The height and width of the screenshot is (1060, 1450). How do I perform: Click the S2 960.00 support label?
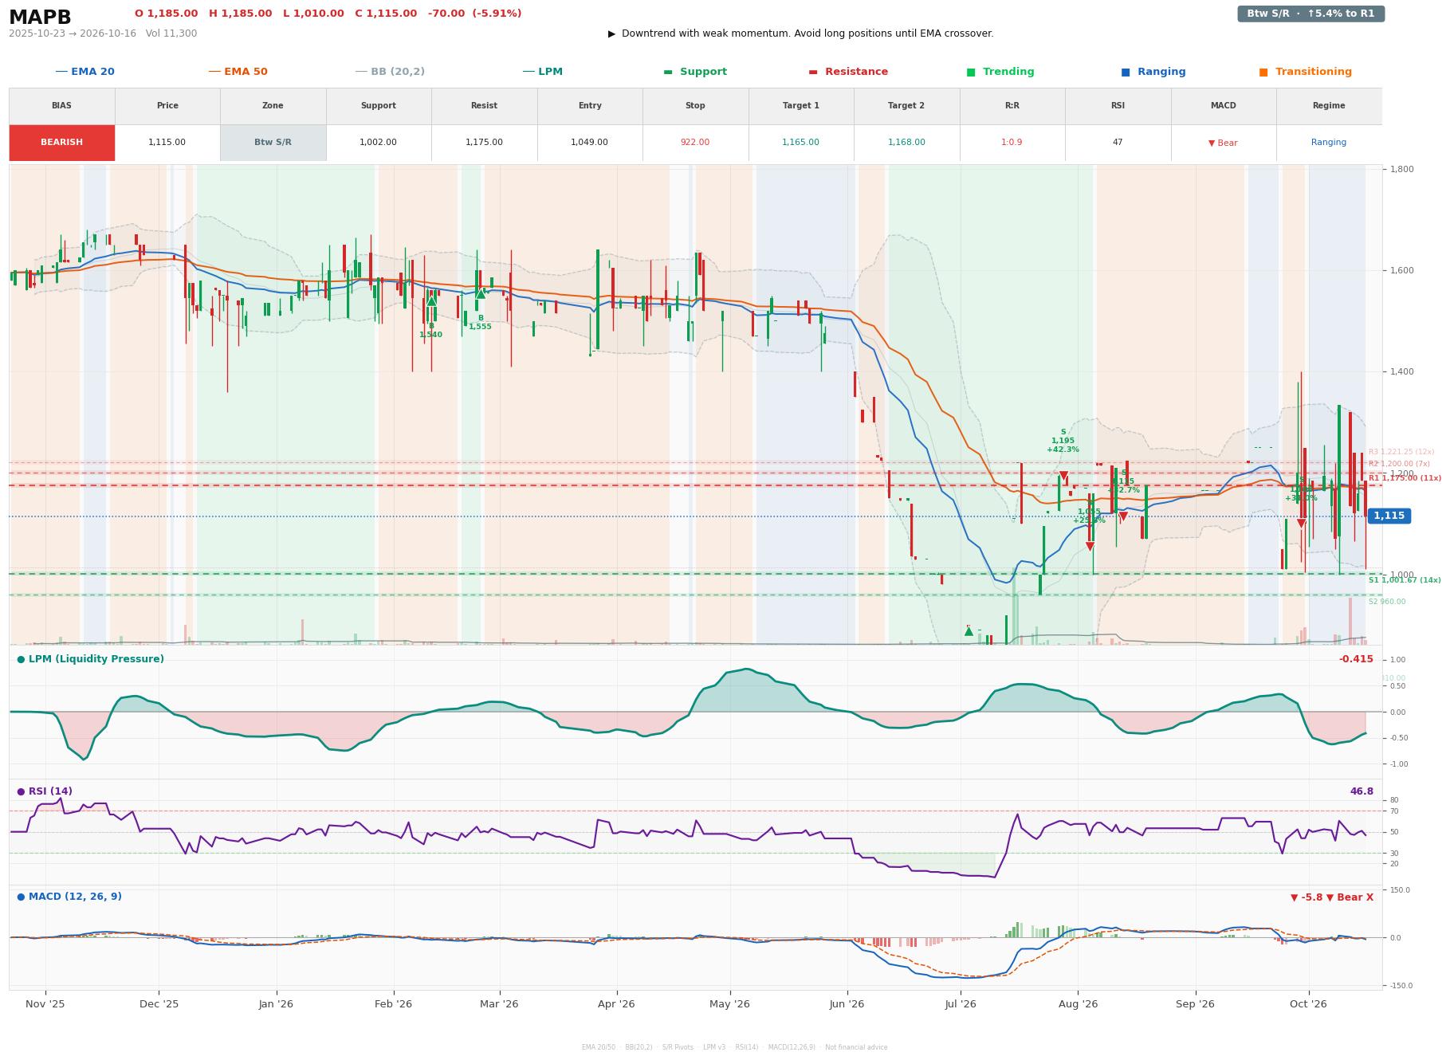tap(1387, 602)
